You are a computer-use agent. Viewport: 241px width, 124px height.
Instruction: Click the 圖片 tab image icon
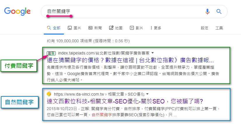pyautogui.click(x=70, y=28)
